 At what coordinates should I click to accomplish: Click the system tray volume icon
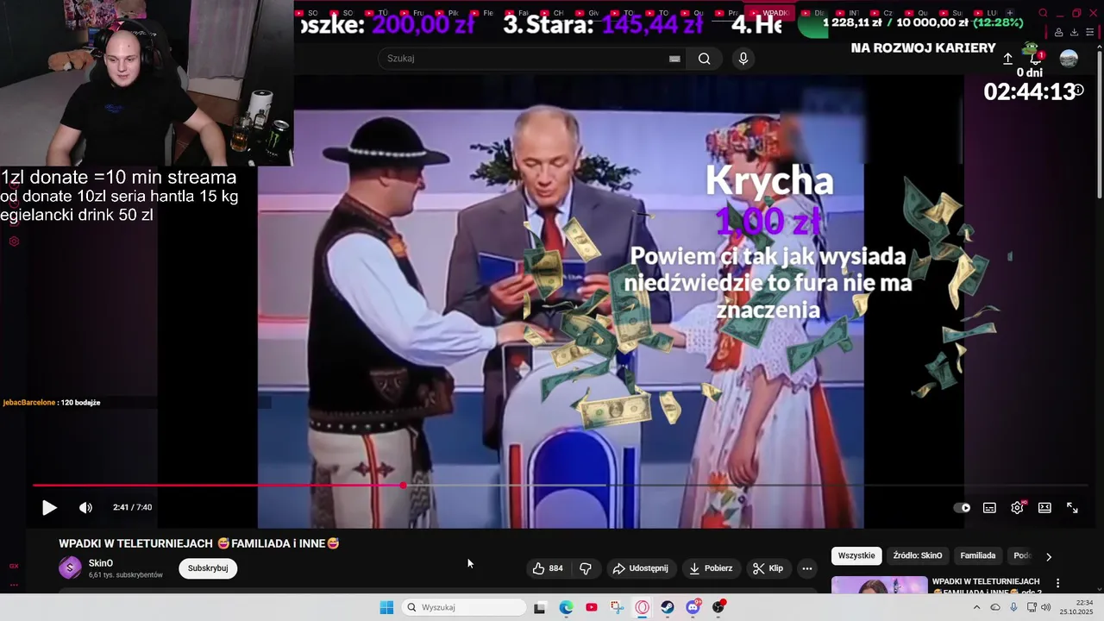coord(1046,607)
